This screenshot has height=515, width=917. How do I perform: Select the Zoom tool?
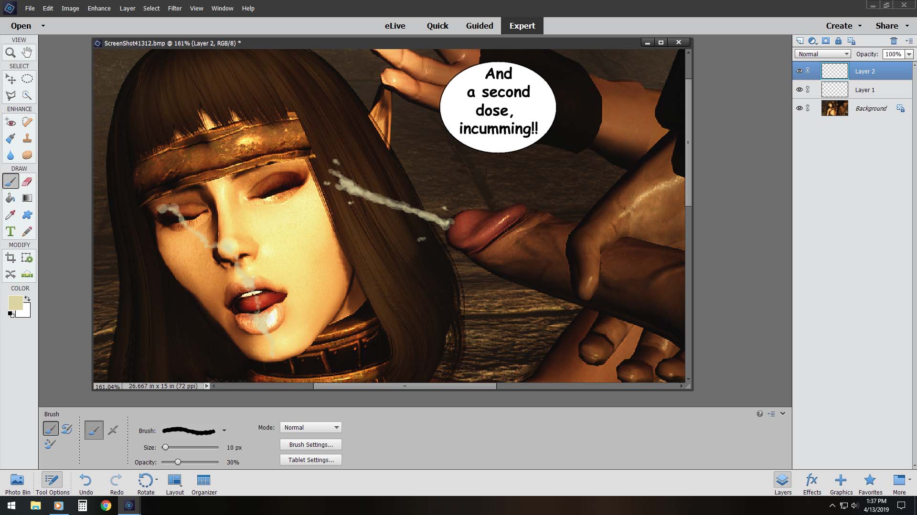(x=11, y=52)
